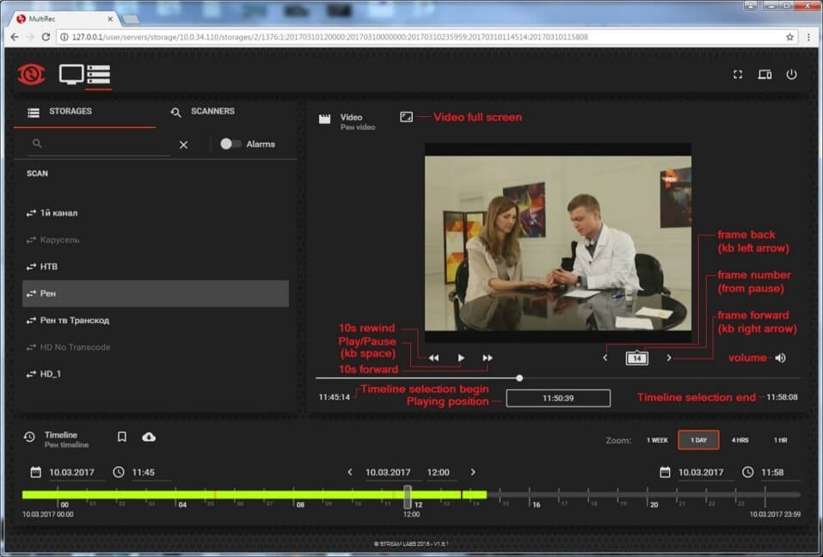Image resolution: width=823 pixels, height=557 pixels.
Task: Close the MultiRec browser tab
Action: 110,19
